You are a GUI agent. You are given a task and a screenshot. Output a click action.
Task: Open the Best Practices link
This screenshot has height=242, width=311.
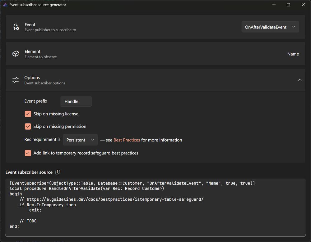127,140
